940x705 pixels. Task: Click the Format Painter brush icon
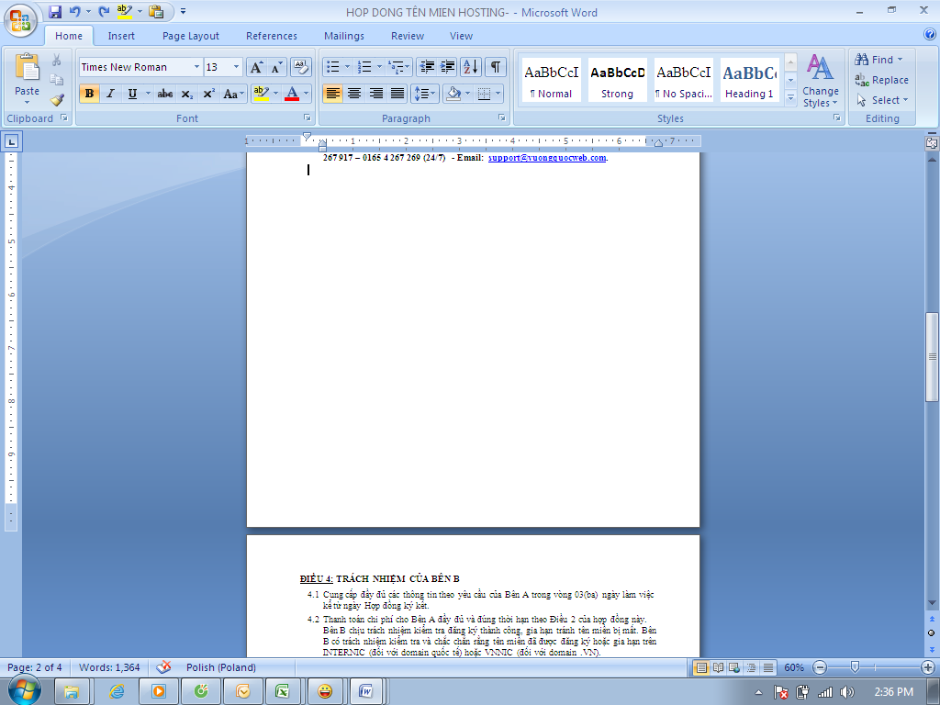[x=57, y=100]
